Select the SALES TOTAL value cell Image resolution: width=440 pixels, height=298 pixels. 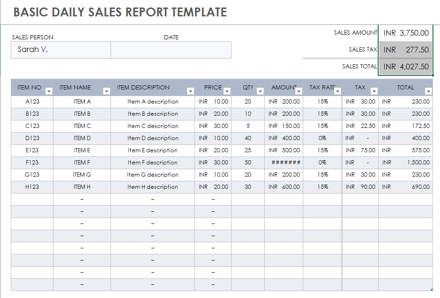pyautogui.click(x=405, y=66)
